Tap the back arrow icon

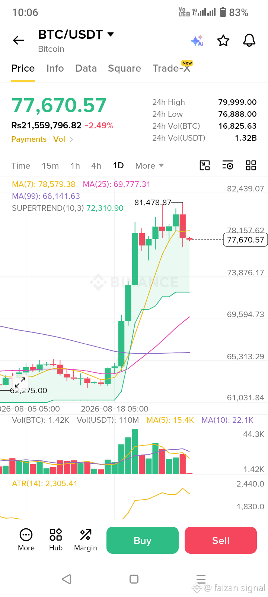[18, 40]
